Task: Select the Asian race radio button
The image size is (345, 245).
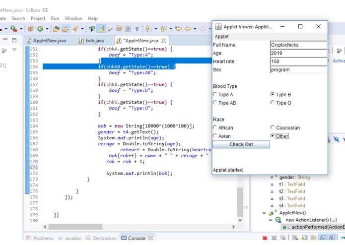Action: tap(215, 136)
